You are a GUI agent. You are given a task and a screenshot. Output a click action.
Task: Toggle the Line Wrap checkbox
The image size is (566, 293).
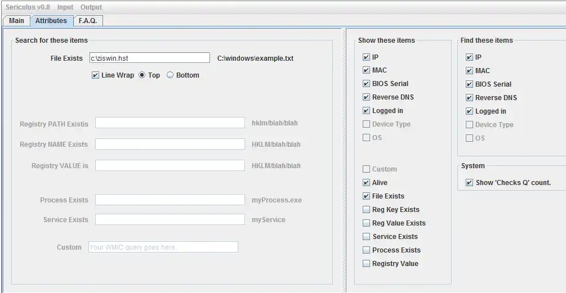click(95, 75)
